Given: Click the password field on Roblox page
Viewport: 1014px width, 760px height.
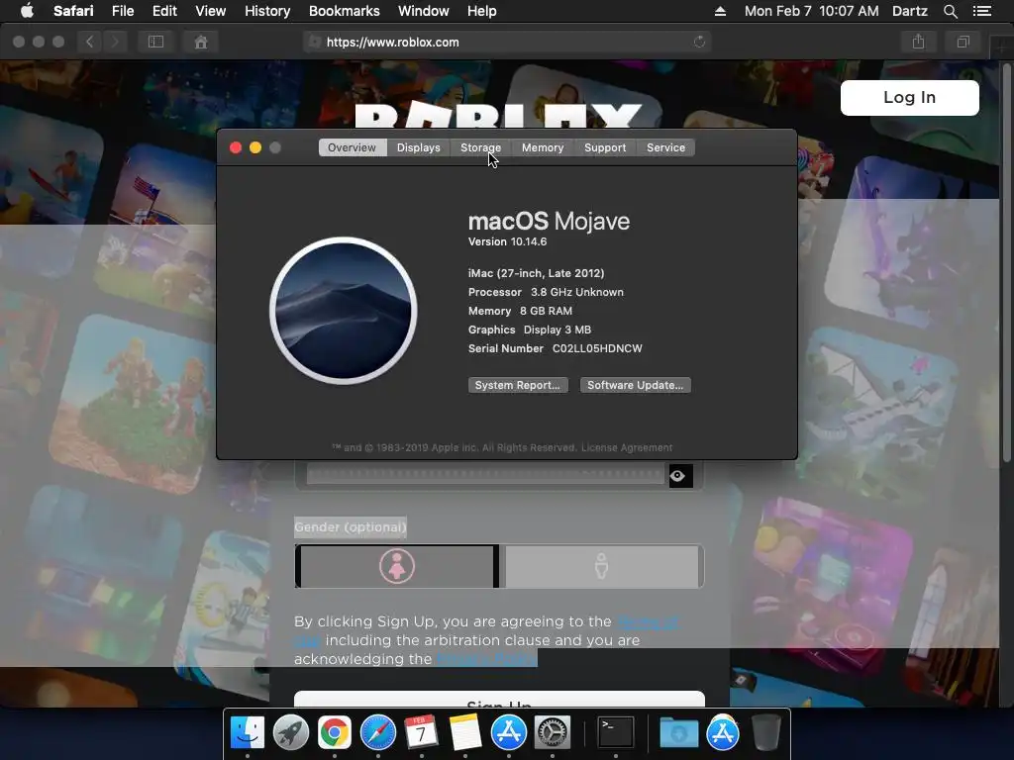Looking at the screenshot, I should pos(485,476).
